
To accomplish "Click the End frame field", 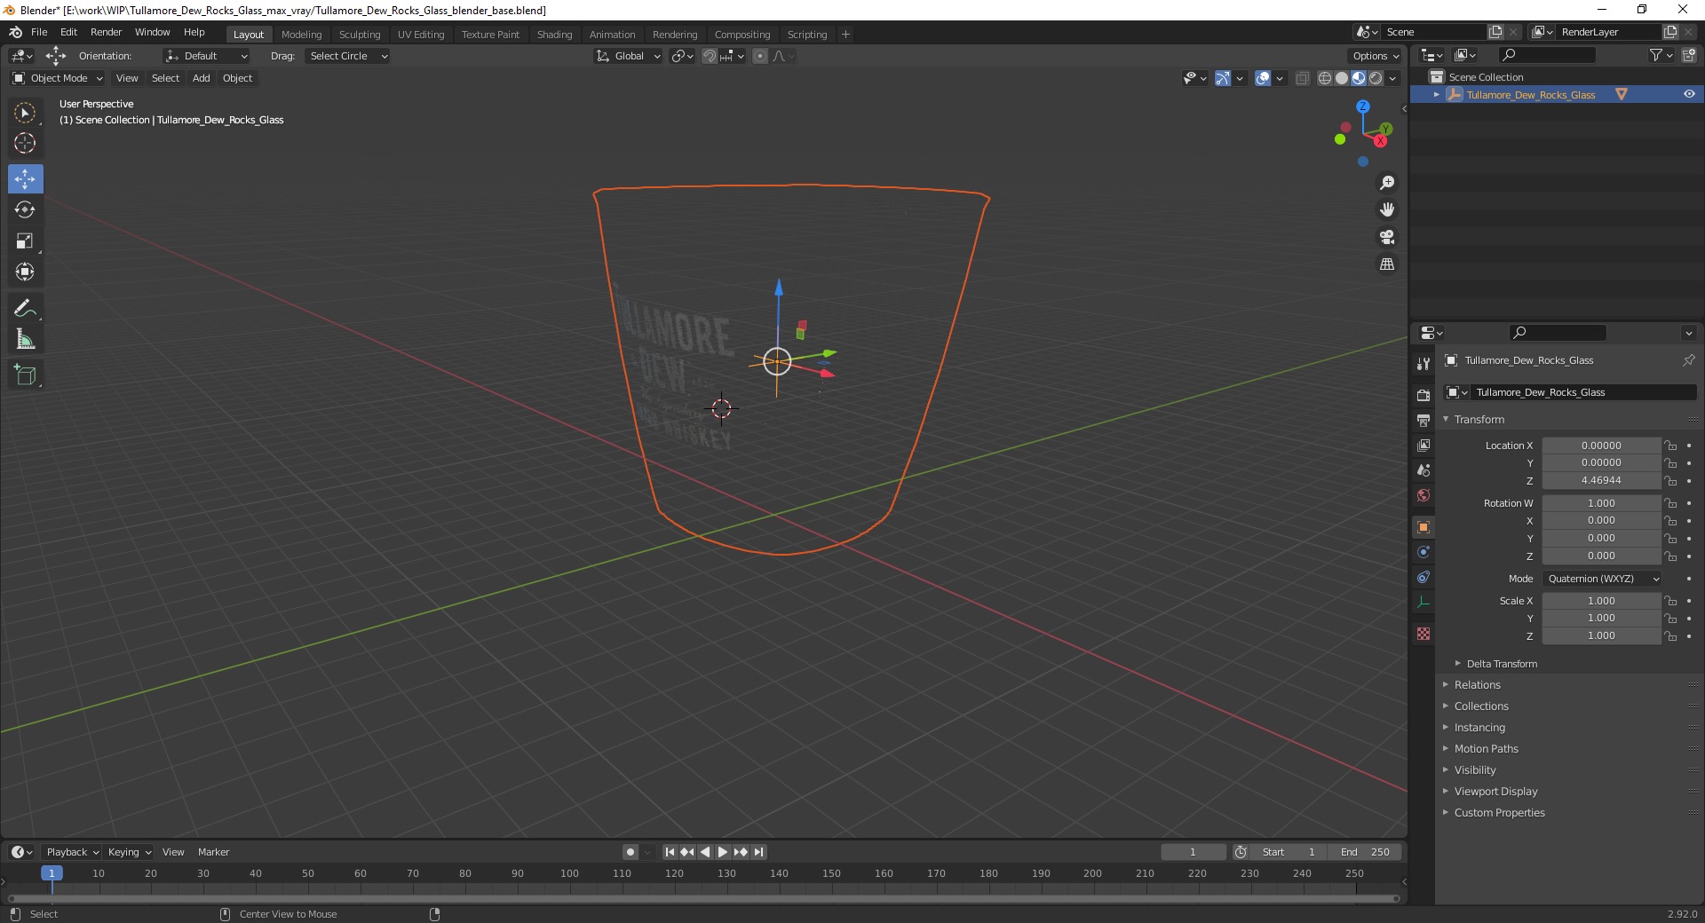I will pyautogui.click(x=1366, y=852).
